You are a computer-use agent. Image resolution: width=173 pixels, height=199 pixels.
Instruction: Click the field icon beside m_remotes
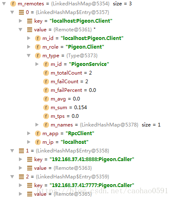point(13,4)
